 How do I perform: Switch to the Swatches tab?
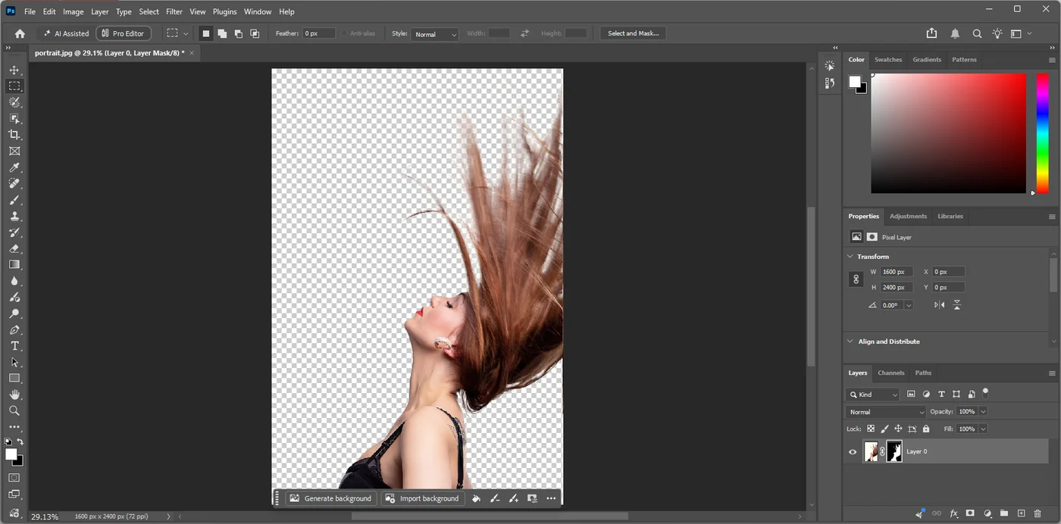coord(888,59)
